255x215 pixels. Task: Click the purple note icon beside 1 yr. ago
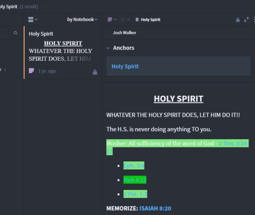pos(32,71)
